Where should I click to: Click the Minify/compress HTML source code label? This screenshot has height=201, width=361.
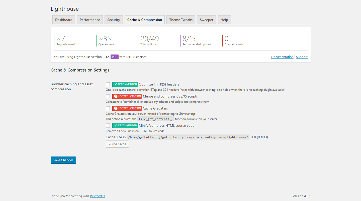tap(166, 125)
